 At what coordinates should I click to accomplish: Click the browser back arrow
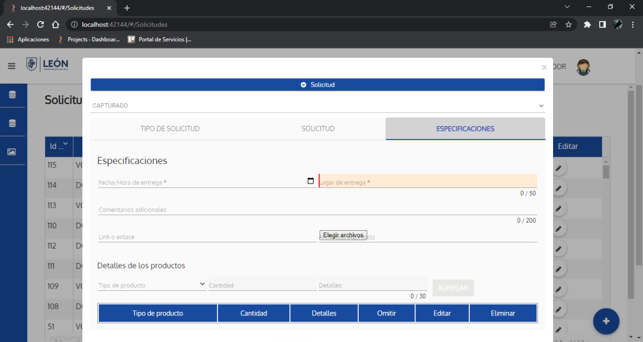coord(11,24)
